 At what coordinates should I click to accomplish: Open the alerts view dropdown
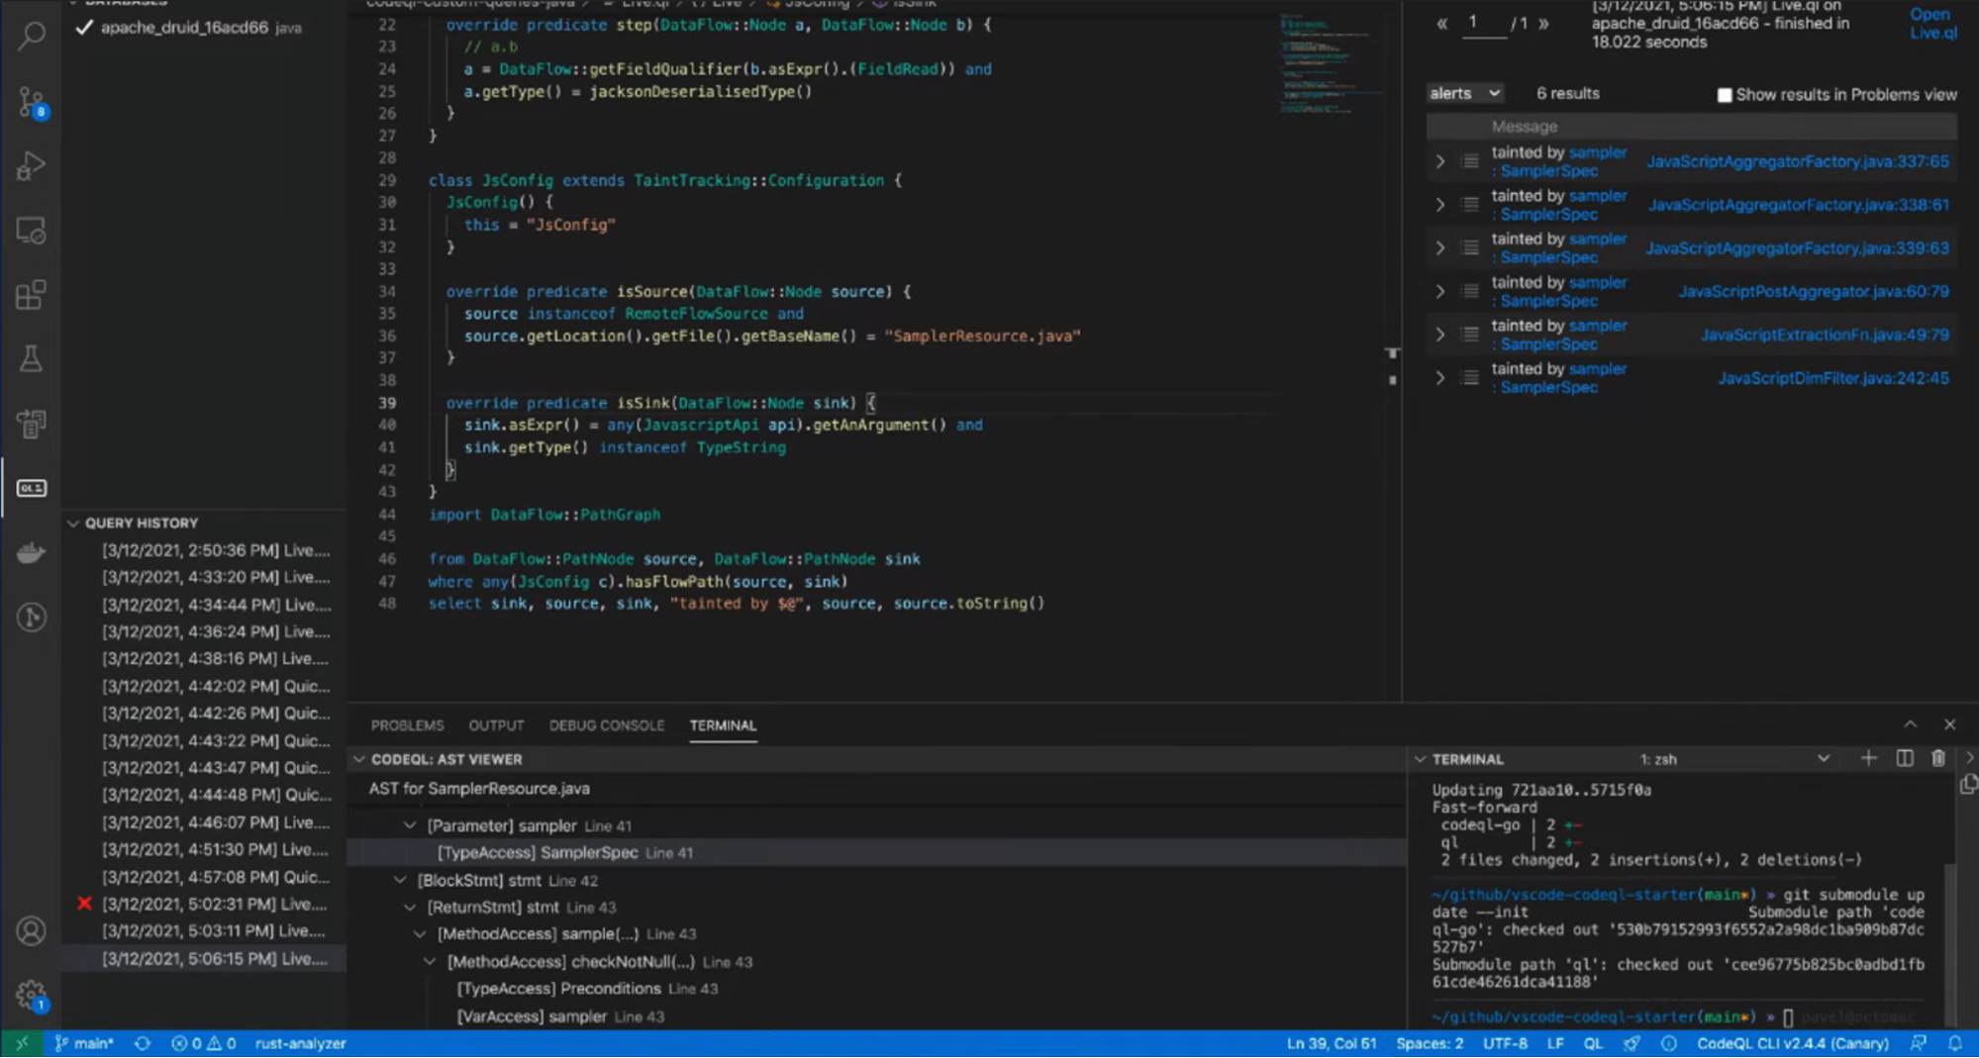(x=1464, y=92)
